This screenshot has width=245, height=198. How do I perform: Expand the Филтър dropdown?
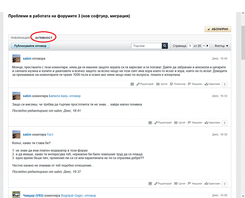click(x=221, y=46)
